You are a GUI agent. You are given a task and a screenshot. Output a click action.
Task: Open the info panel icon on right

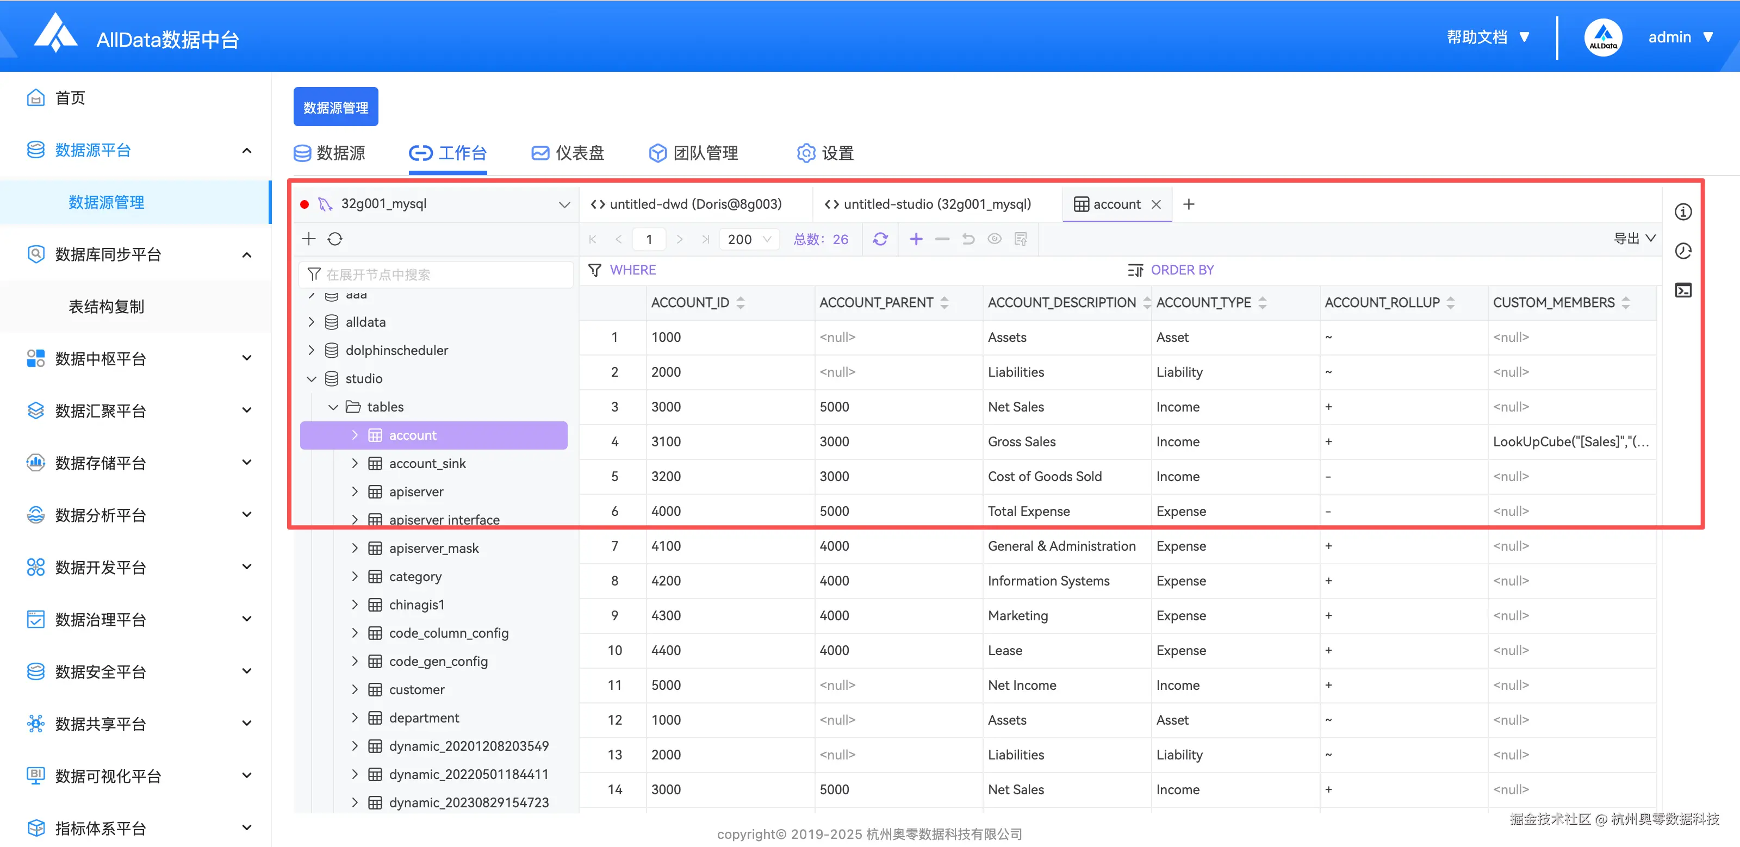tap(1682, 212)
